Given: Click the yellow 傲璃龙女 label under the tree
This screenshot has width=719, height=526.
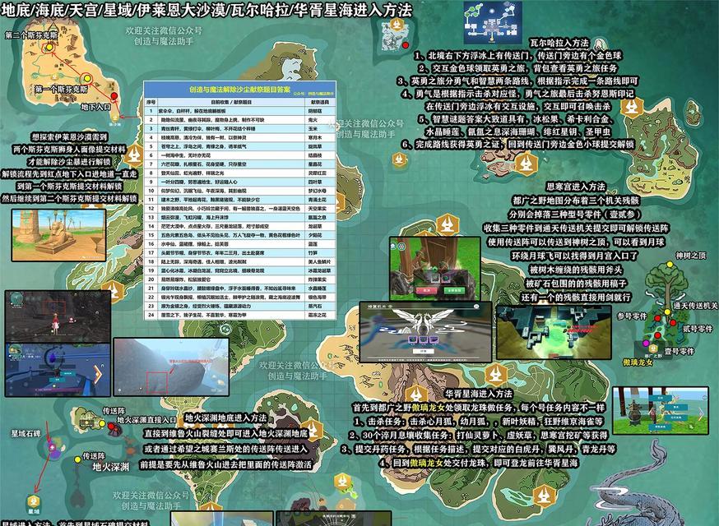Looking at the screenshot, I should [x=638, y=362].
